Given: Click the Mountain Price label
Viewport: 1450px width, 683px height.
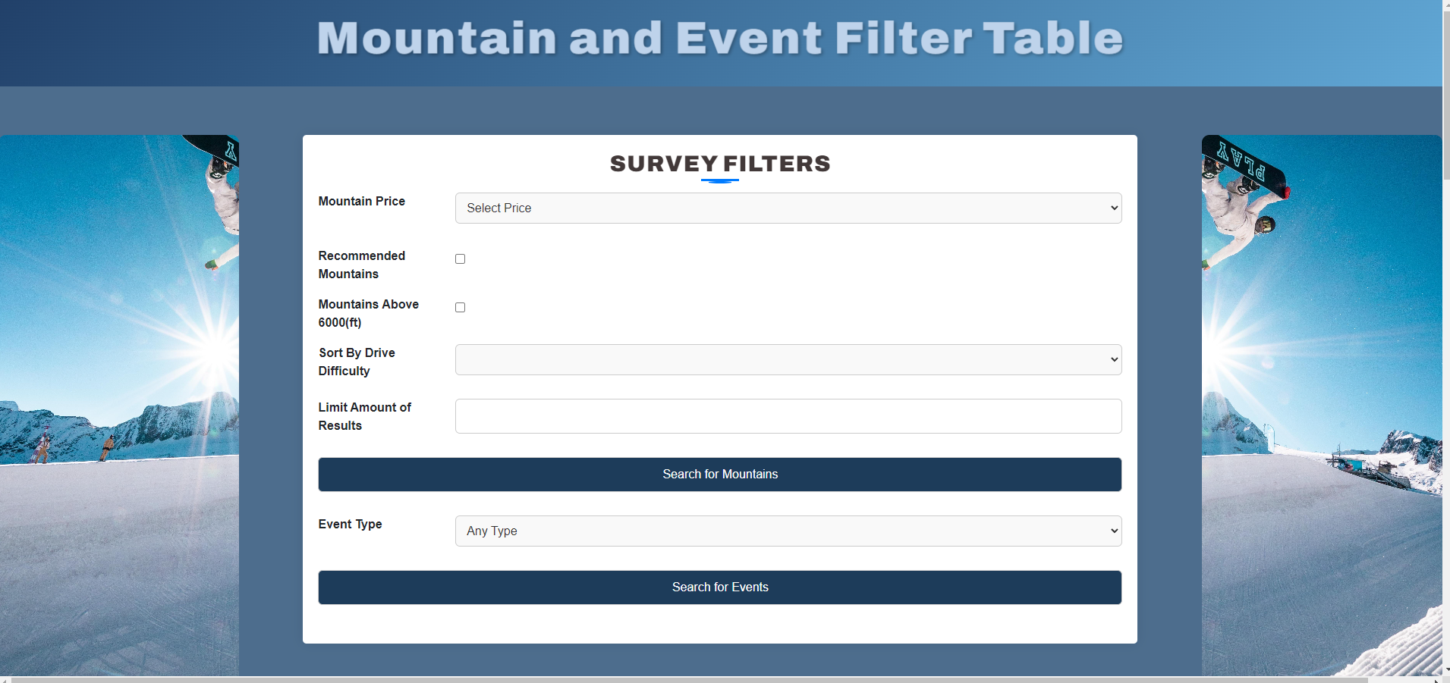Looking at the screenshot, I should 361,201.
